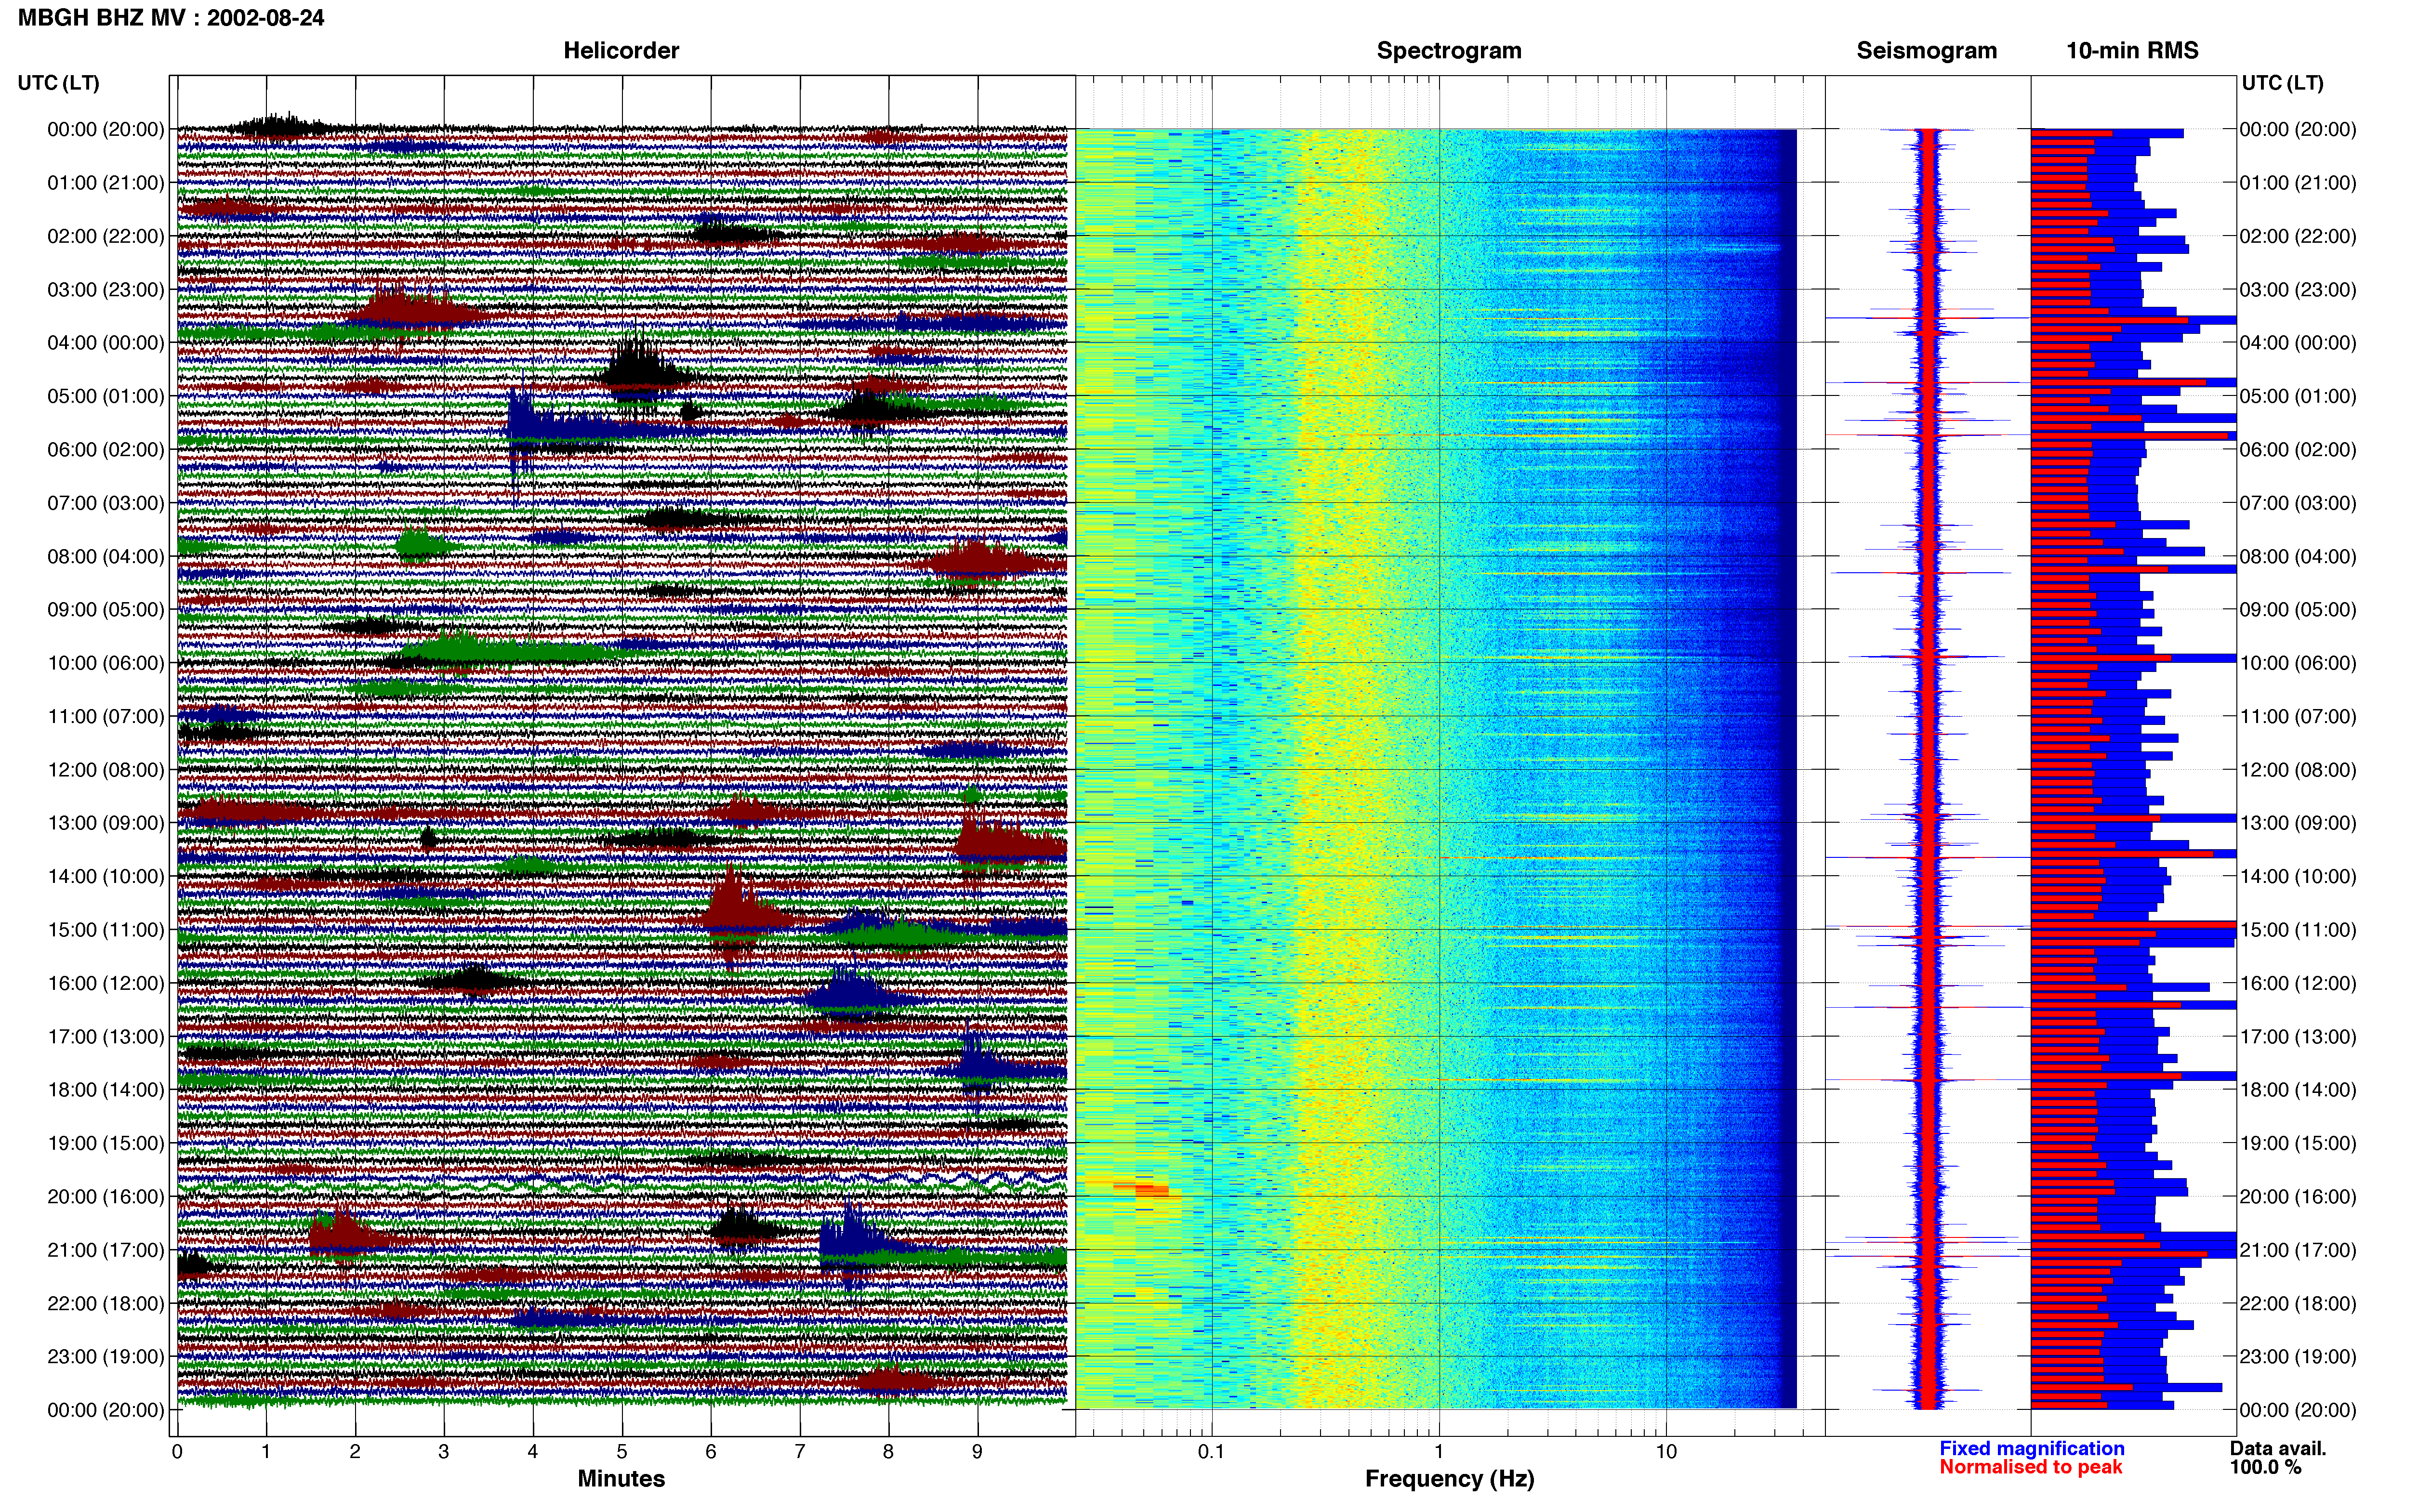Click the '0.1' frequency tick label

(1211, 1452)
